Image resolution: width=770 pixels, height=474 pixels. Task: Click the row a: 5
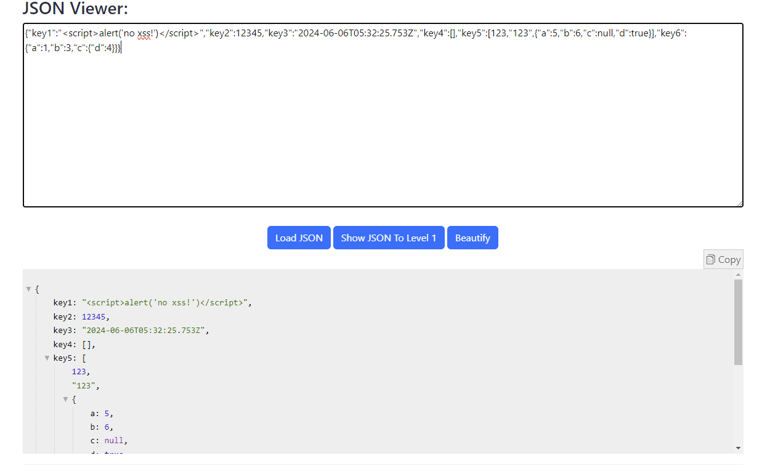(x=102, y=414)
